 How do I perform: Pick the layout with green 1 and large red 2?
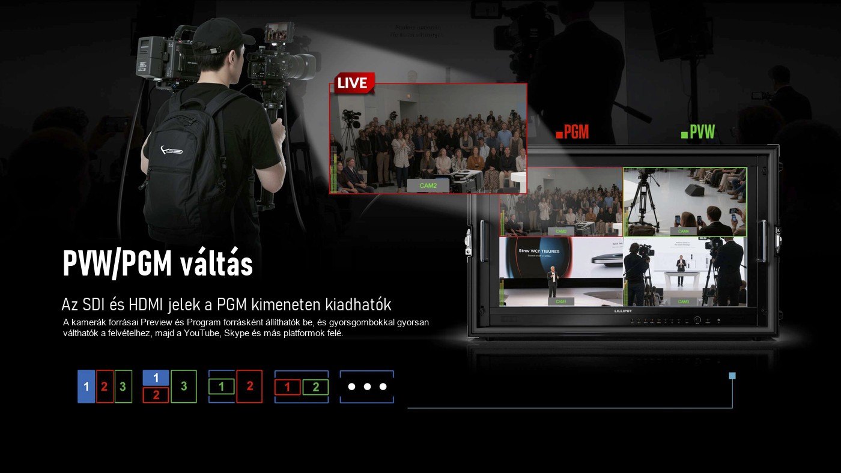[235, 387]
